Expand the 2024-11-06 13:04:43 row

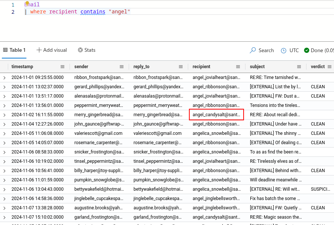(4, 189)
